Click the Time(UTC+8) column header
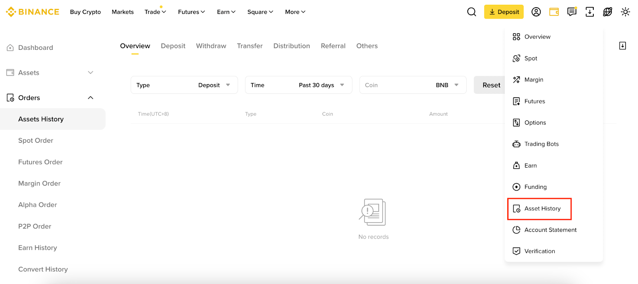The height and width of the screenshot is (284, 638). pyautogui.click(x=153, y=114)
